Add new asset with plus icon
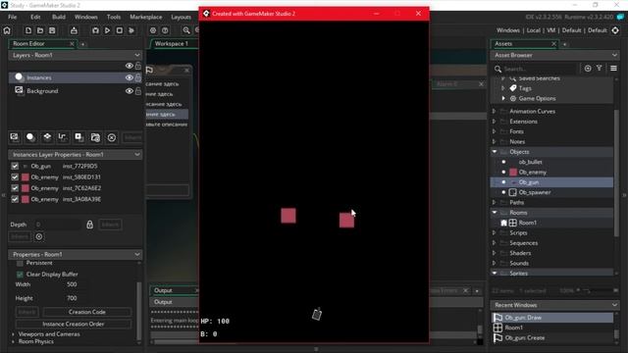This screenshot has width=628, height=353. point(588,69)
